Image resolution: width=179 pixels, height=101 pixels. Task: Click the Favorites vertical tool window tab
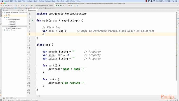point(1,92)
